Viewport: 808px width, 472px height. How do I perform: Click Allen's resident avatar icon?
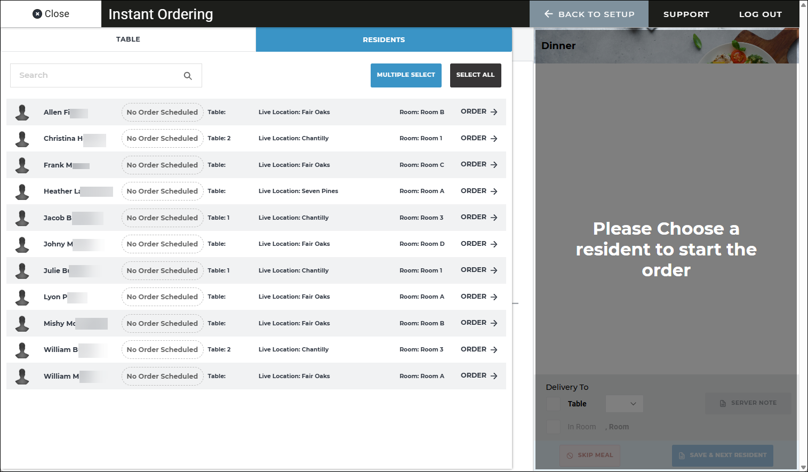click(x=22, y=112)
